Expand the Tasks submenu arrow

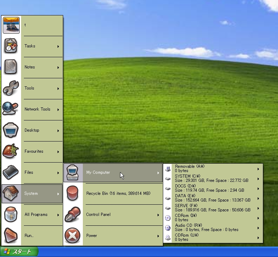click(x=58, y=46)
